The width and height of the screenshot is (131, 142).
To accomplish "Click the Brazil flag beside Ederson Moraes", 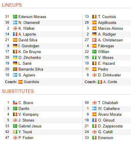I will pyautogui.click(x=15, y=17).
